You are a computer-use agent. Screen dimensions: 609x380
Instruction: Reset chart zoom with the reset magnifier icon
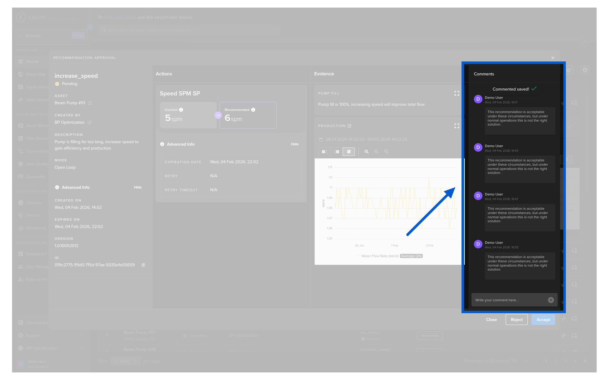click(x=386, y=152)
